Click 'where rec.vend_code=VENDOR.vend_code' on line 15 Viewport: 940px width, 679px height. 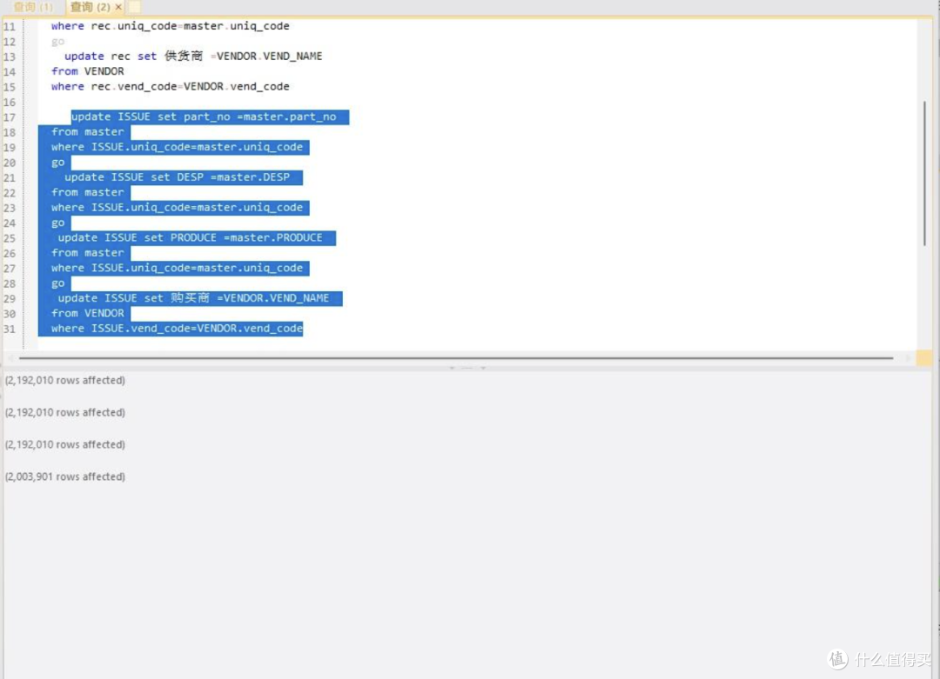pos(171,87)
